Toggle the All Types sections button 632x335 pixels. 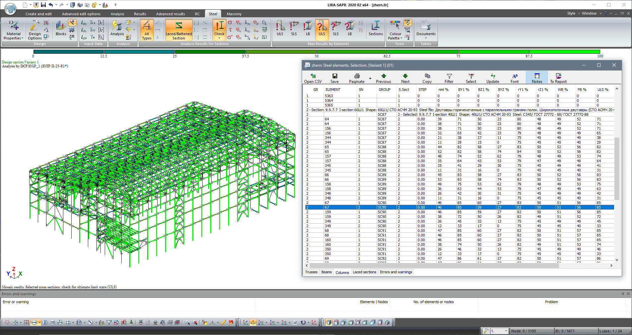pos(147,30)
